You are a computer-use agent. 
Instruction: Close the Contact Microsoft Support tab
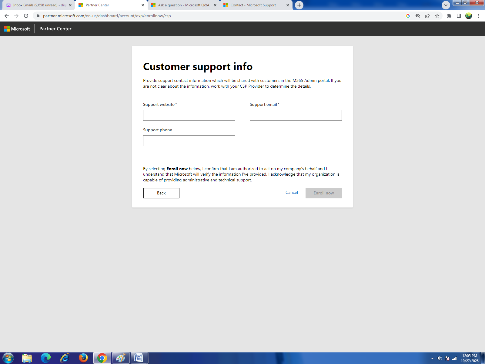[288, 5]
